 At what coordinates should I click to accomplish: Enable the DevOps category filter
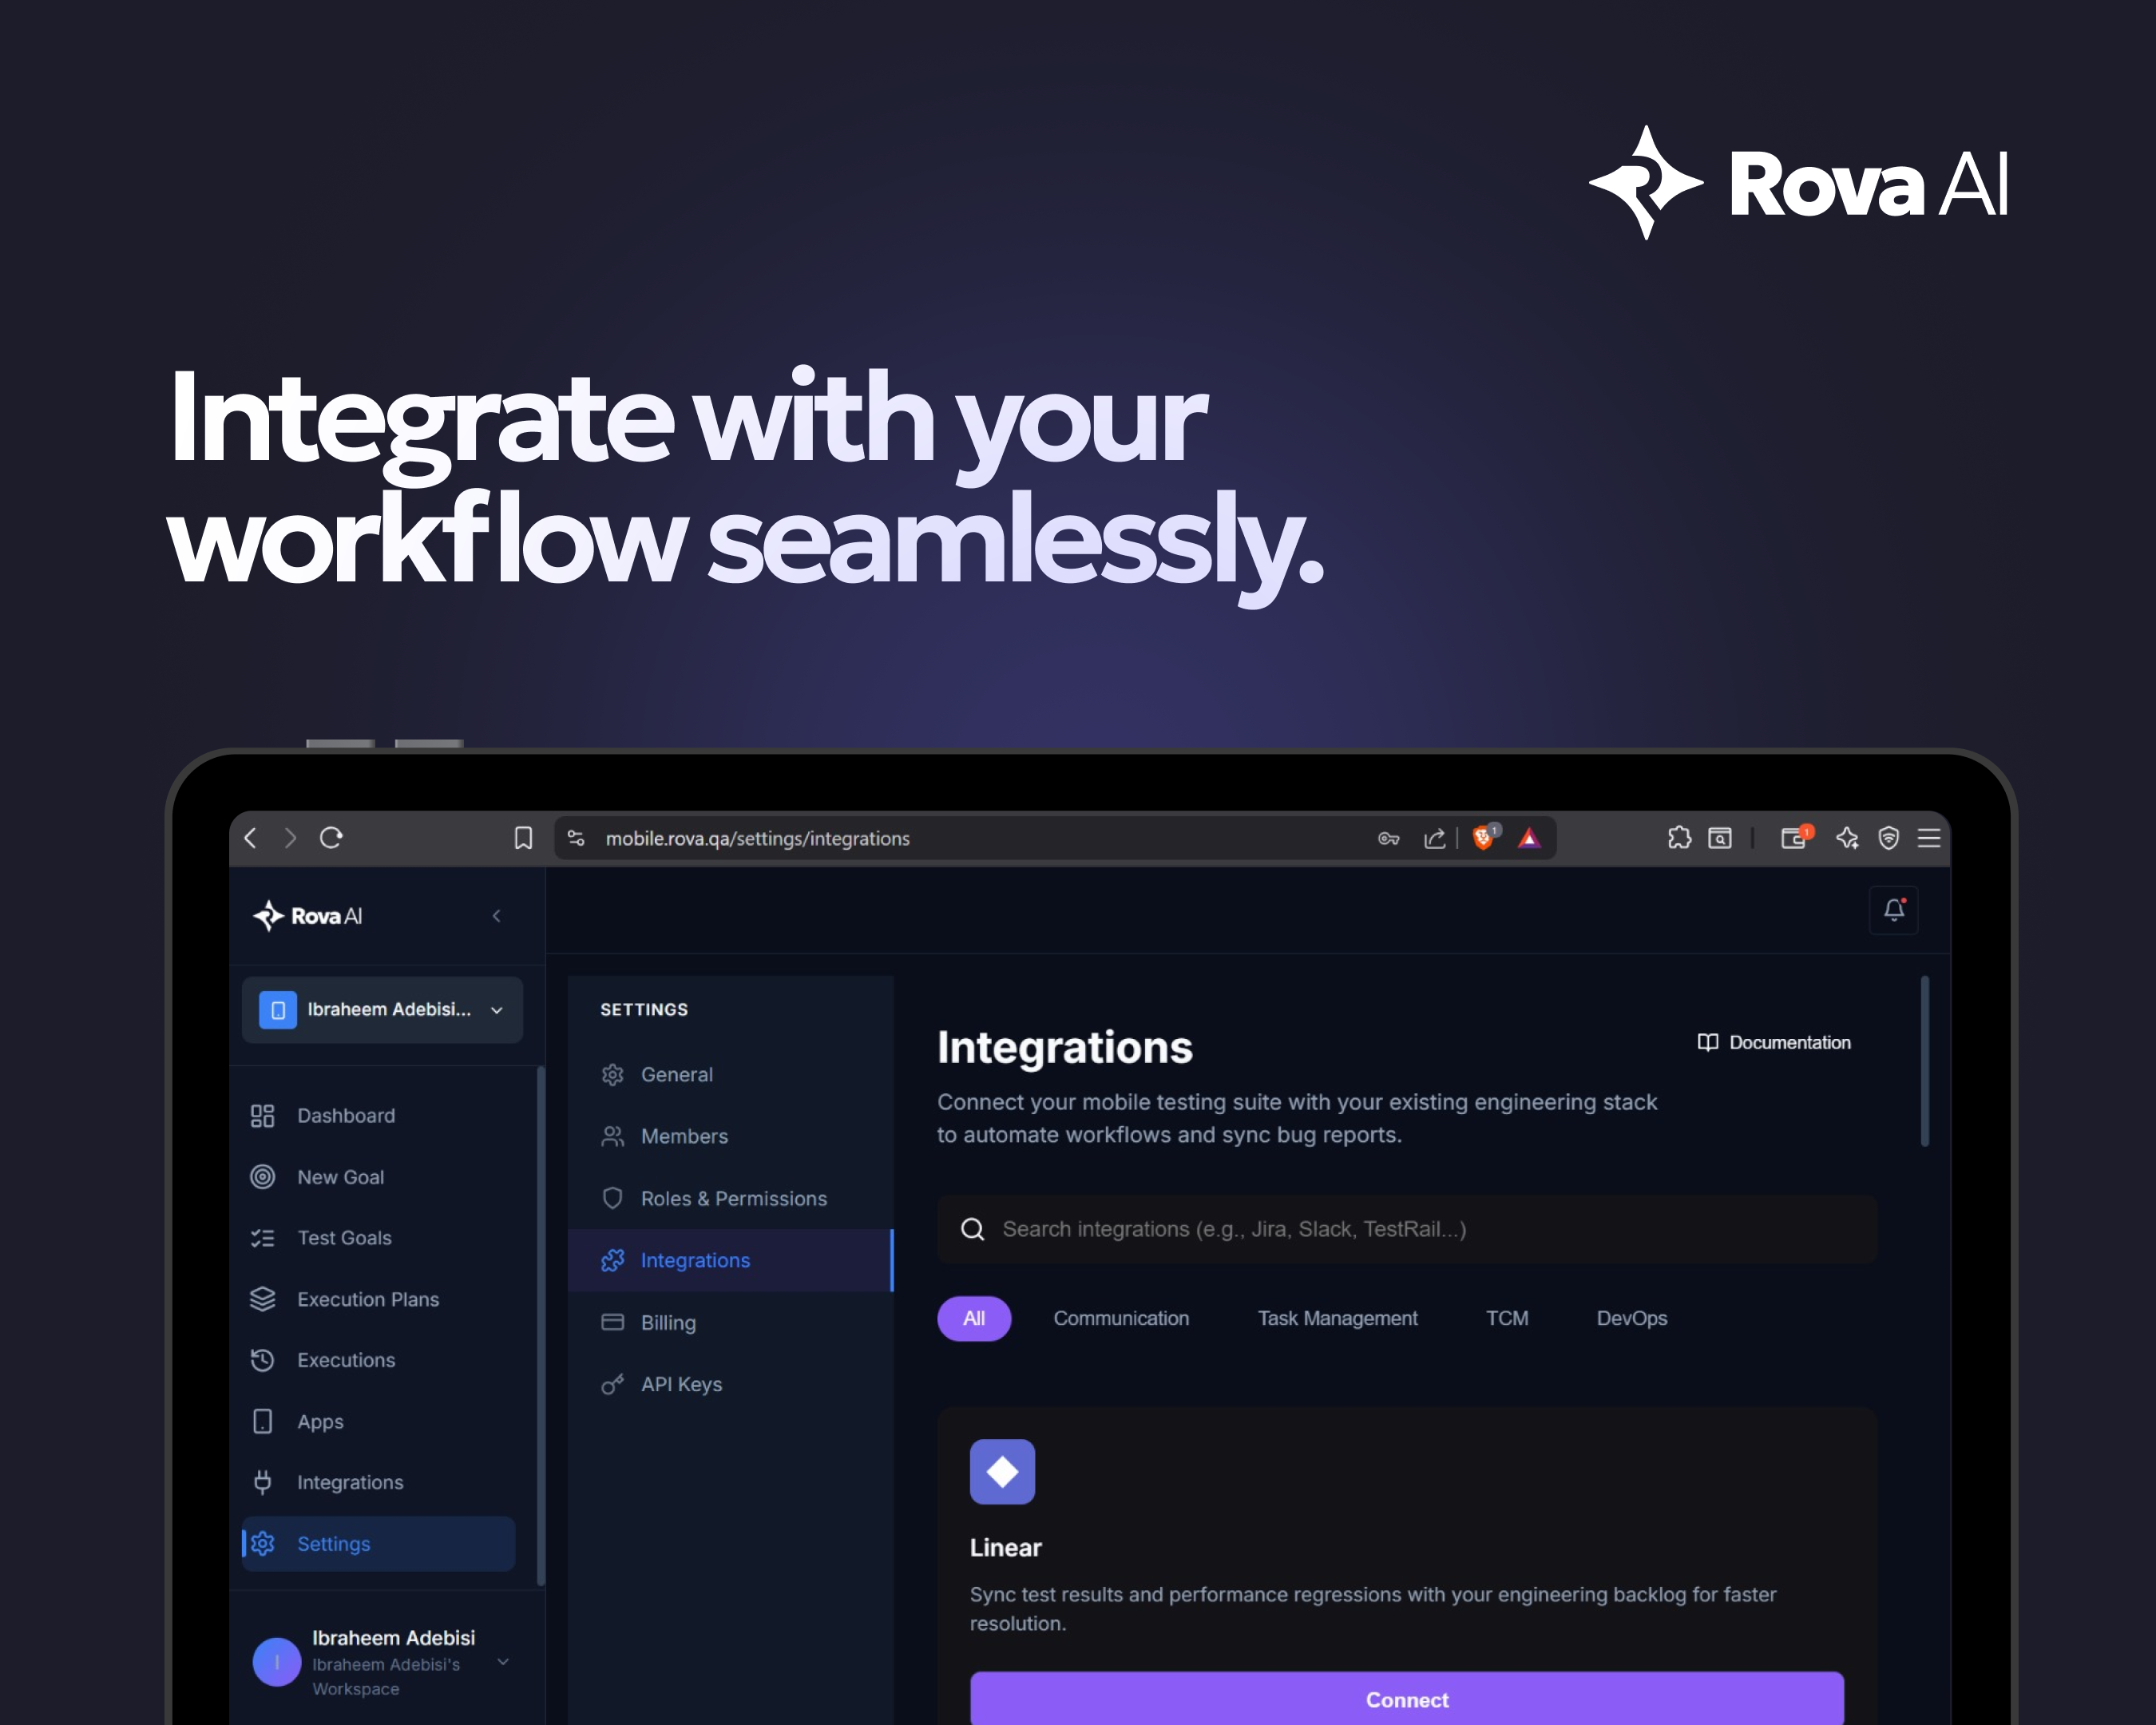tap(1631, 1318)
